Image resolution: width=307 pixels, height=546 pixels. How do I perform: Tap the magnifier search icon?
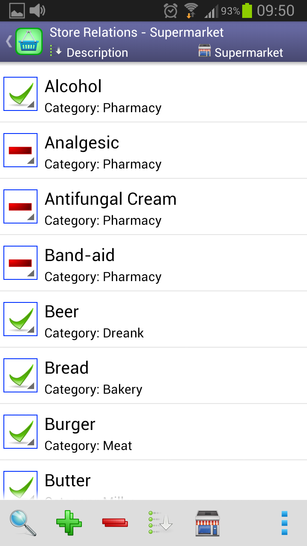[23, 523]
